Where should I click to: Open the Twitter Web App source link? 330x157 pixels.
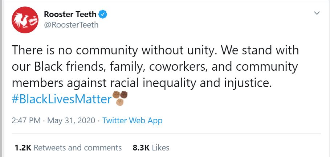(132, 120)
